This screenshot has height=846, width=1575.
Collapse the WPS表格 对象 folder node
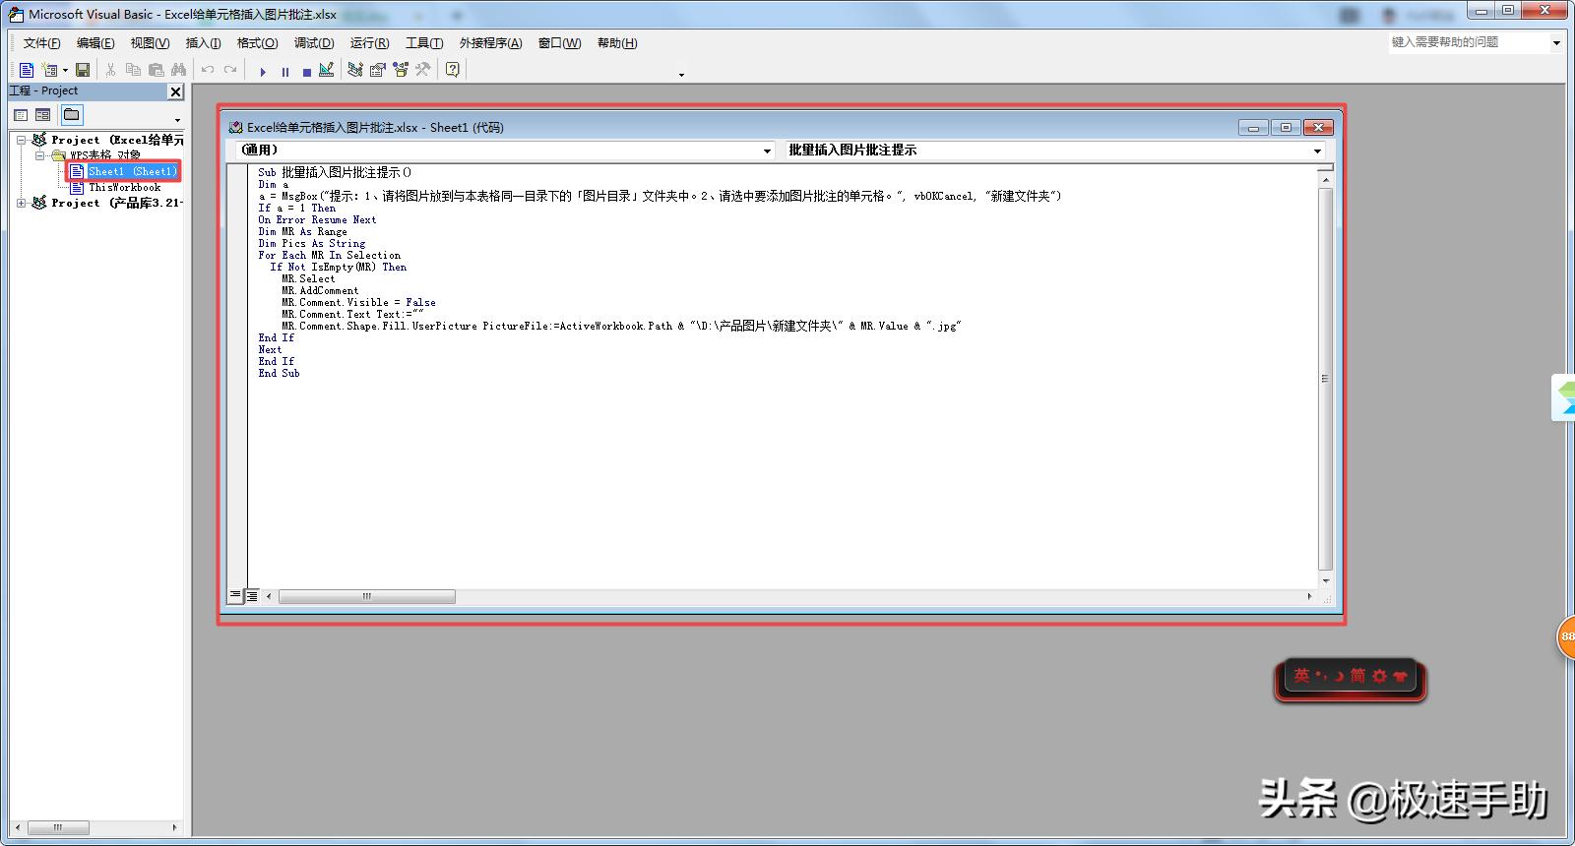point(40,155)
